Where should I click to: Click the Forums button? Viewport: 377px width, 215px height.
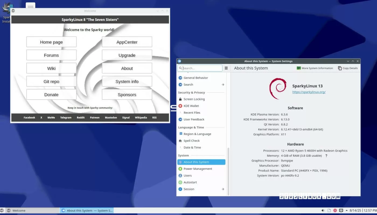[x=51, y=55]
